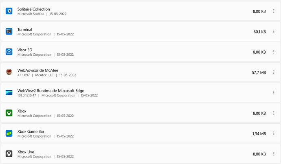Image resolution: width=281 pixels, height=164 pixels.
Task: Click the WebView2 Runtime icon
Action: pyautogui.click(x=9, y=92)
